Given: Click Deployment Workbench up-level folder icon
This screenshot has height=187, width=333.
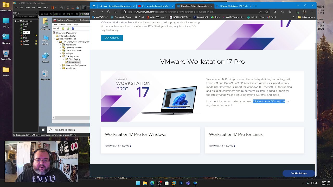Looking at the screenshot, I should (63, 28).
